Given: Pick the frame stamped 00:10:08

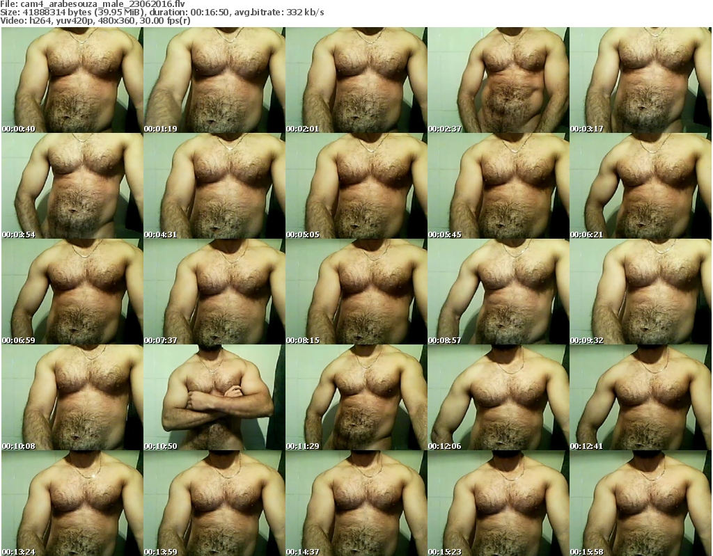Looking at the screenshot, I should (72, 397).
